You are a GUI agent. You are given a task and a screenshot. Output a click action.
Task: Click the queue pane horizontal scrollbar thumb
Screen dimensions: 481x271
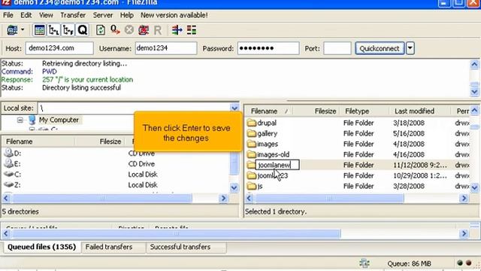click(x=177, y=233)
